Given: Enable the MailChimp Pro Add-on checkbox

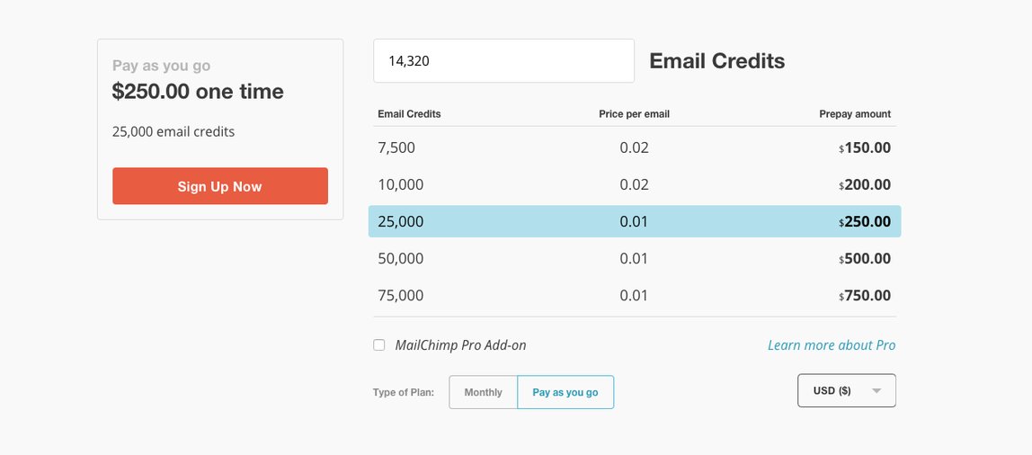Looking at the screenshot, I should [x=379, y=345].
